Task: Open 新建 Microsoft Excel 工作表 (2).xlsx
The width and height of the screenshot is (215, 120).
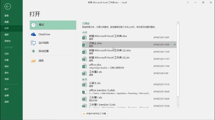Action: tap(129, 52)
